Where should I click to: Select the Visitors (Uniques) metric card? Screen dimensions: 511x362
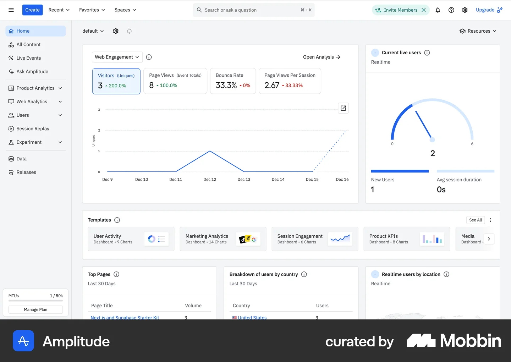point(116,81)
